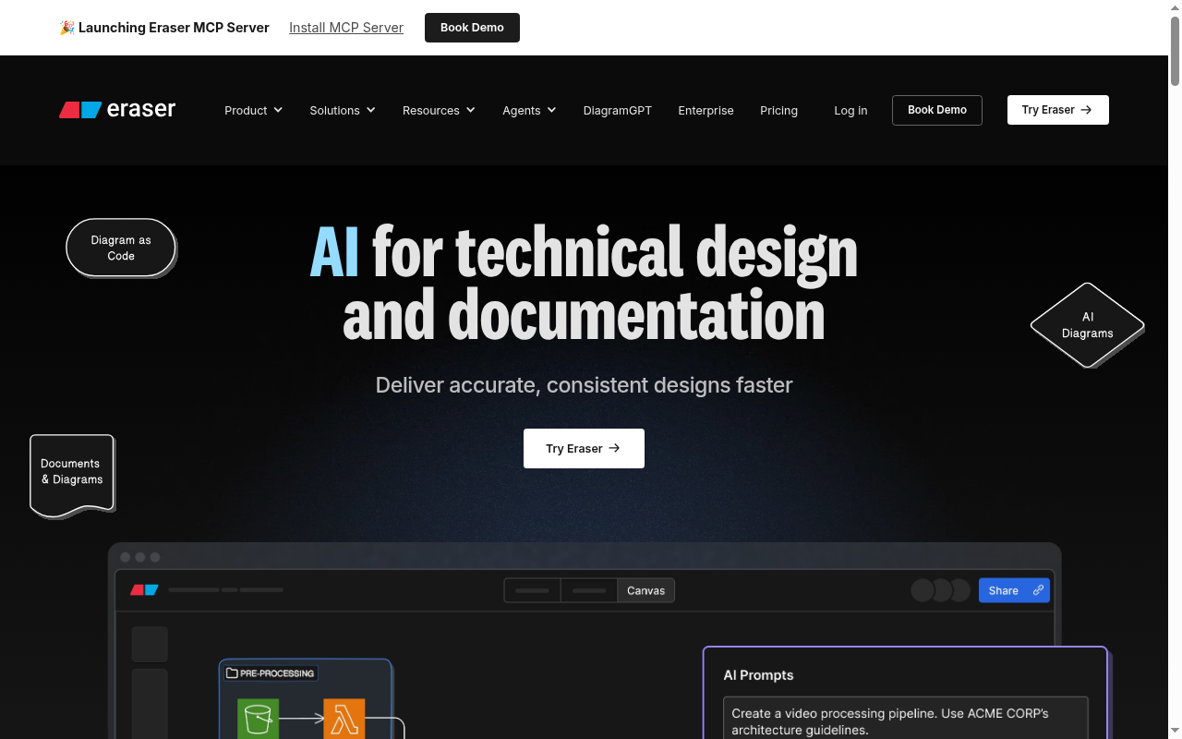
Task: Click the Try Eraser button in hero section
Action: click(x=584, y=448)
